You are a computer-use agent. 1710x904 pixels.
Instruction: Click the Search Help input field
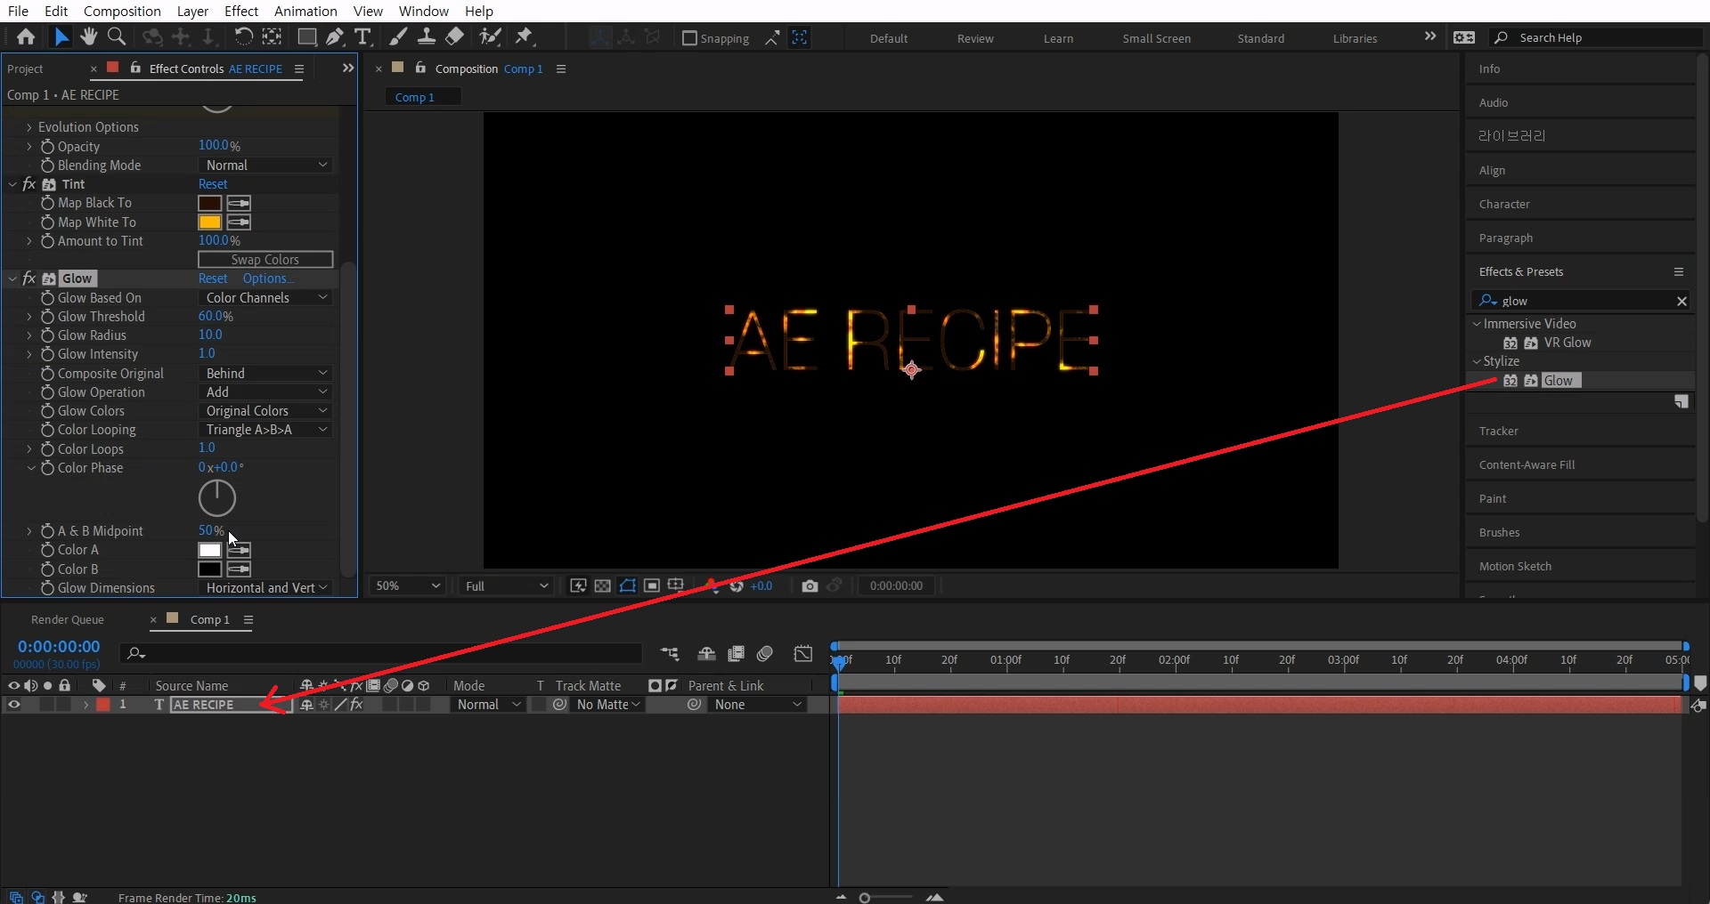click(x=1599, y=37)
